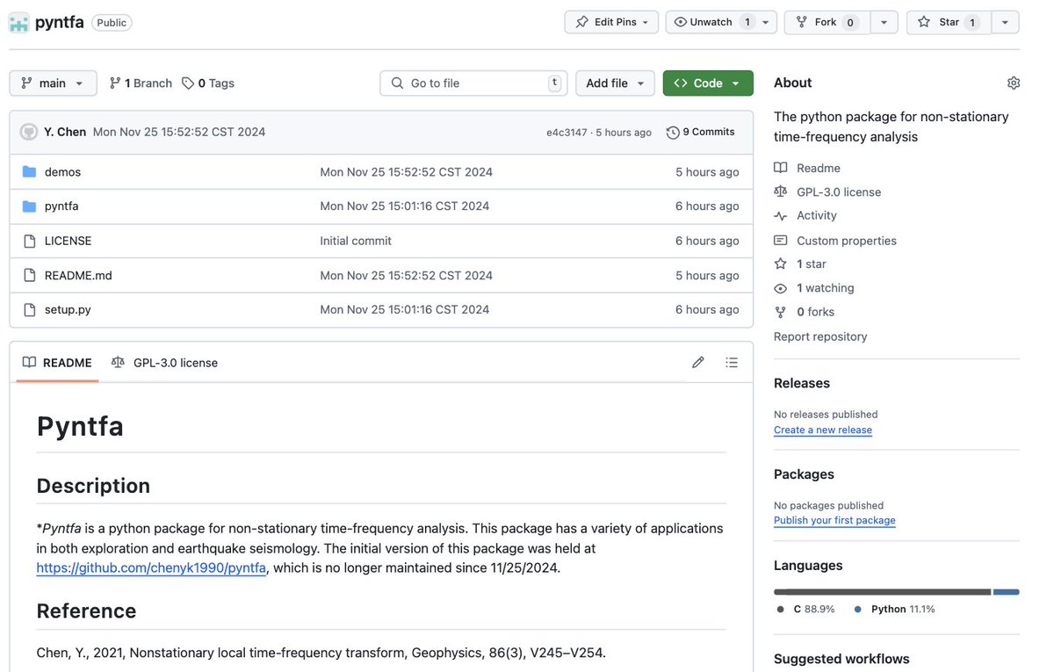
Task: Click the Python 11.1% language entry
Action: click(894, 609)
